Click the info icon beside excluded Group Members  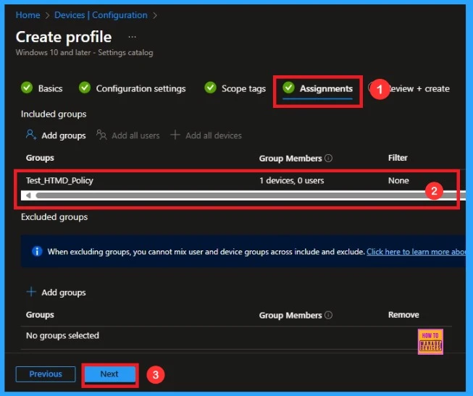pyautogui.click(x=328, y=316)
